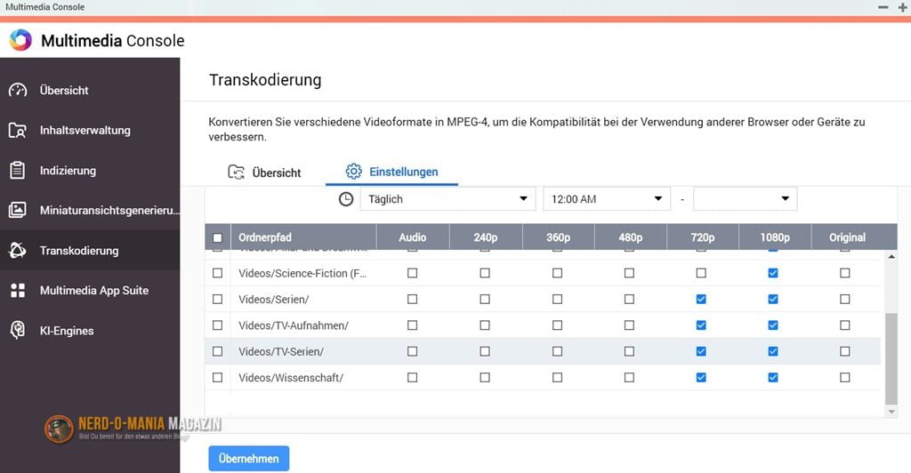Click the plus icon in the title bar

(902, 7)
